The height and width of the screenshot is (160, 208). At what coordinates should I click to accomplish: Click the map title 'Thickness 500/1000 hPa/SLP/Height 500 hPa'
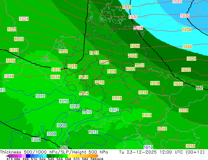pyautogui.click(x=54, y=152)
